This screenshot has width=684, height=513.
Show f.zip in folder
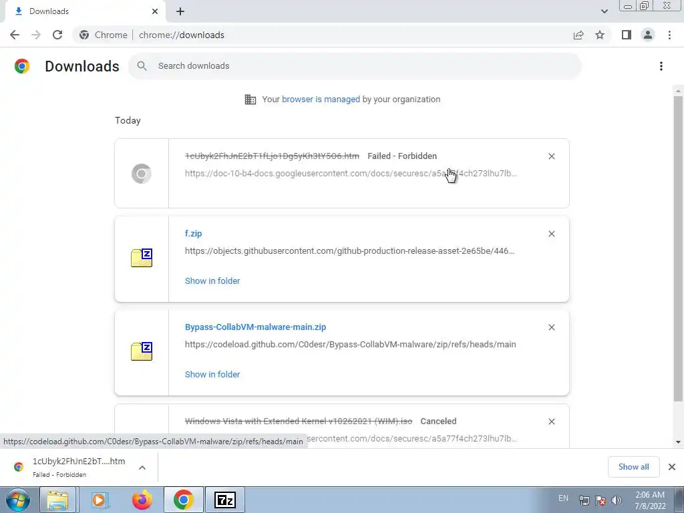coord(212,281)
